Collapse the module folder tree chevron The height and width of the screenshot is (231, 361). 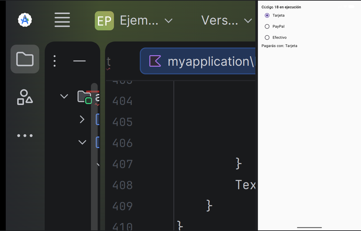coord(64,96)
